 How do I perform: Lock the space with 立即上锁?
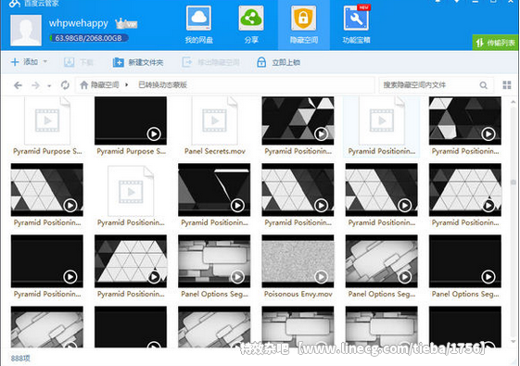click(x=279, y=62)
